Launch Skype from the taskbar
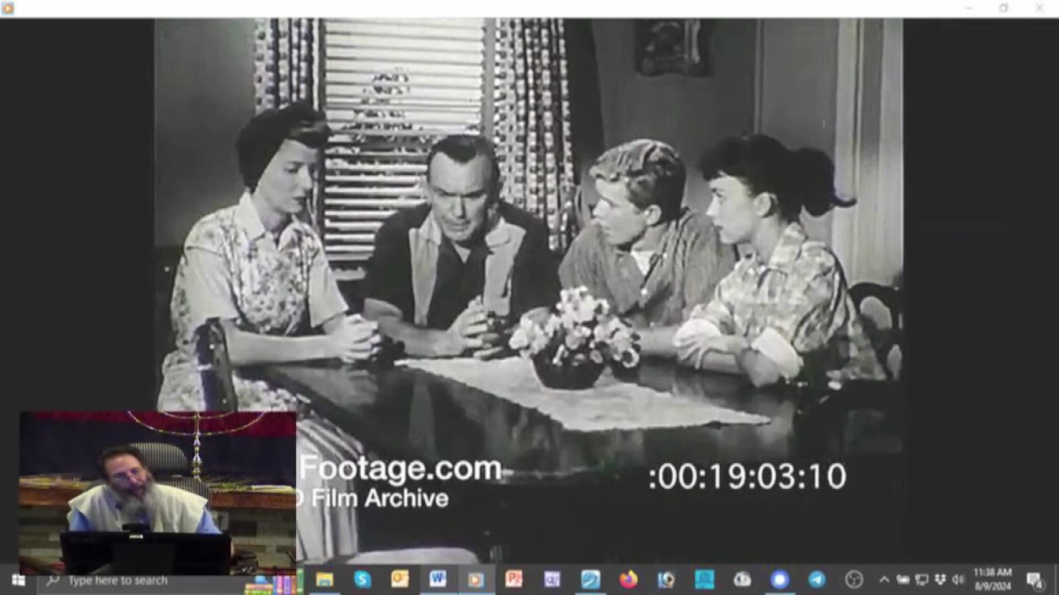The height and width of the screenshot is (595, 1059). click(362, 580)
